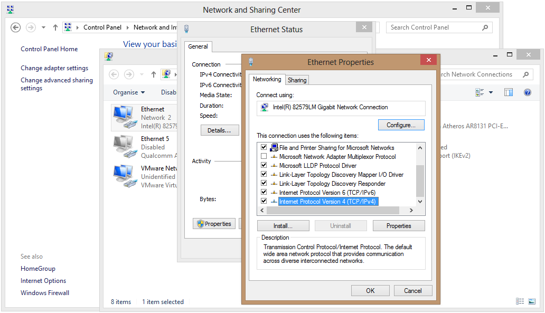Viewport: 545px width, 313px height.
Task: Select the Networking tab
Action: (x=267, y=79)
